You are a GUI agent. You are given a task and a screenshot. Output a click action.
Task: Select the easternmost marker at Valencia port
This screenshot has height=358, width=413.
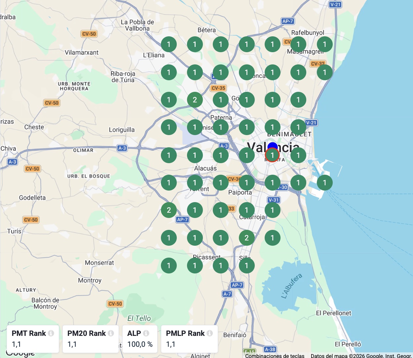[x=324, y=183]
